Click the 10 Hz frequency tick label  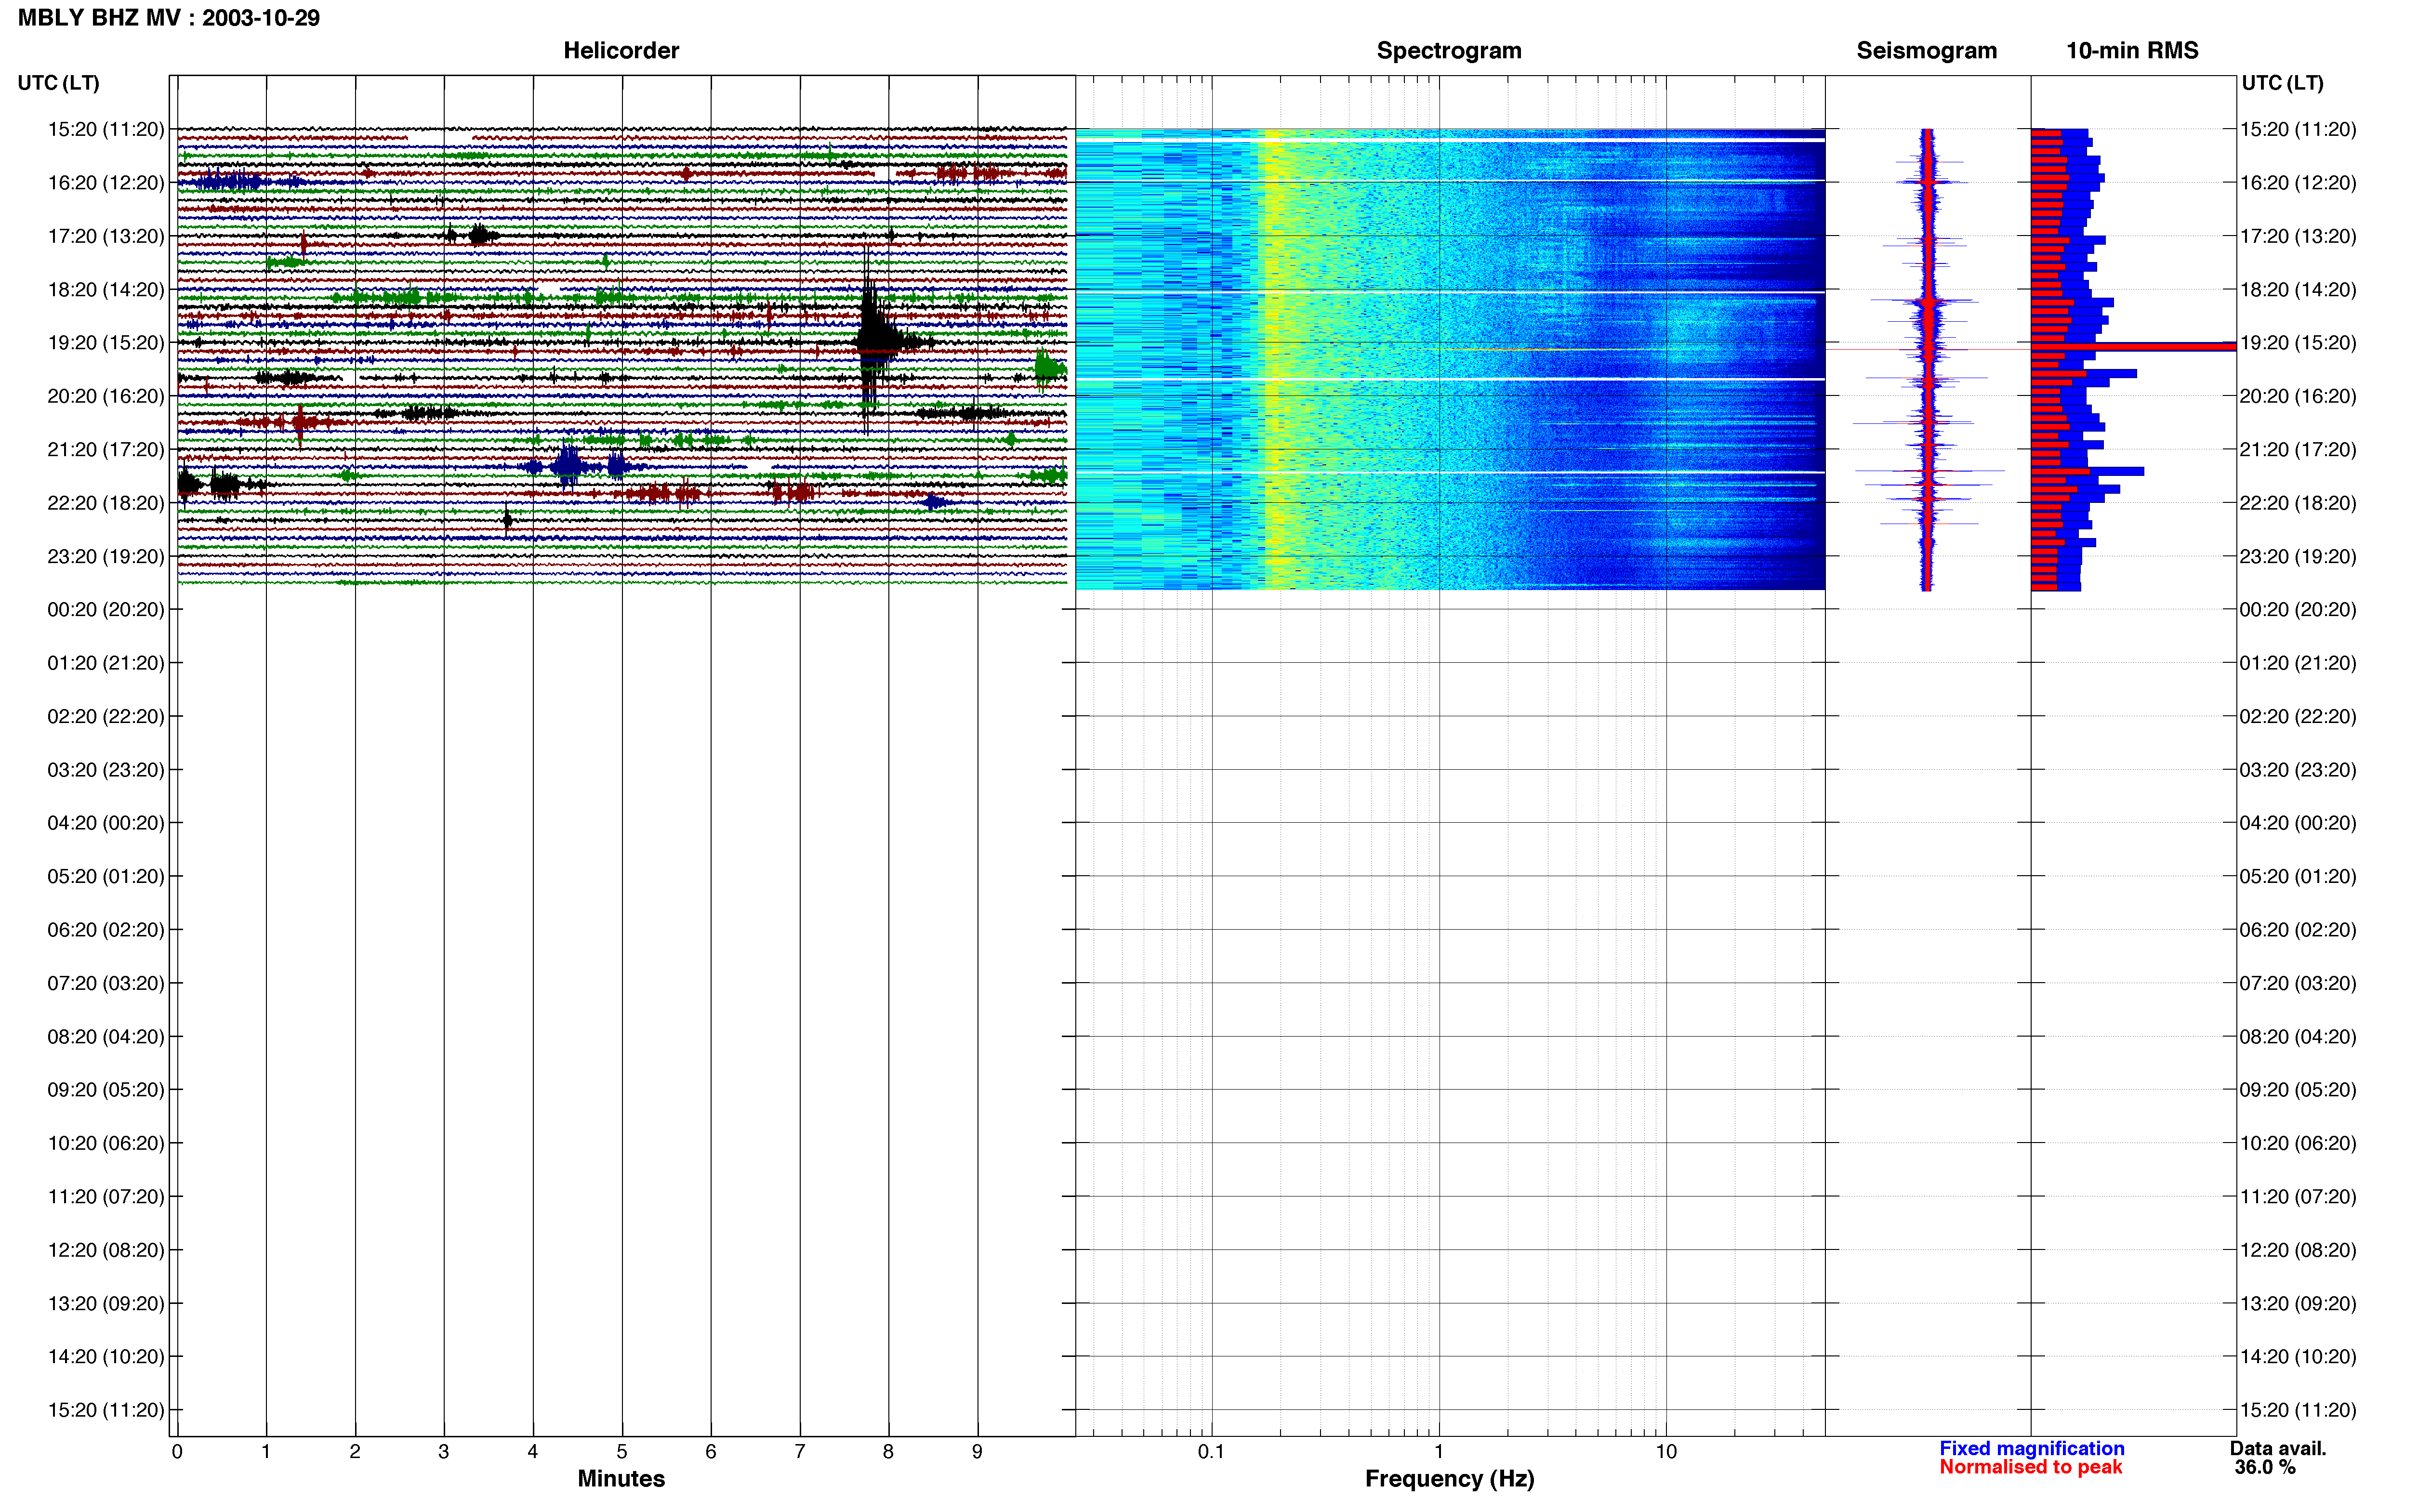coord(1666,1451)
